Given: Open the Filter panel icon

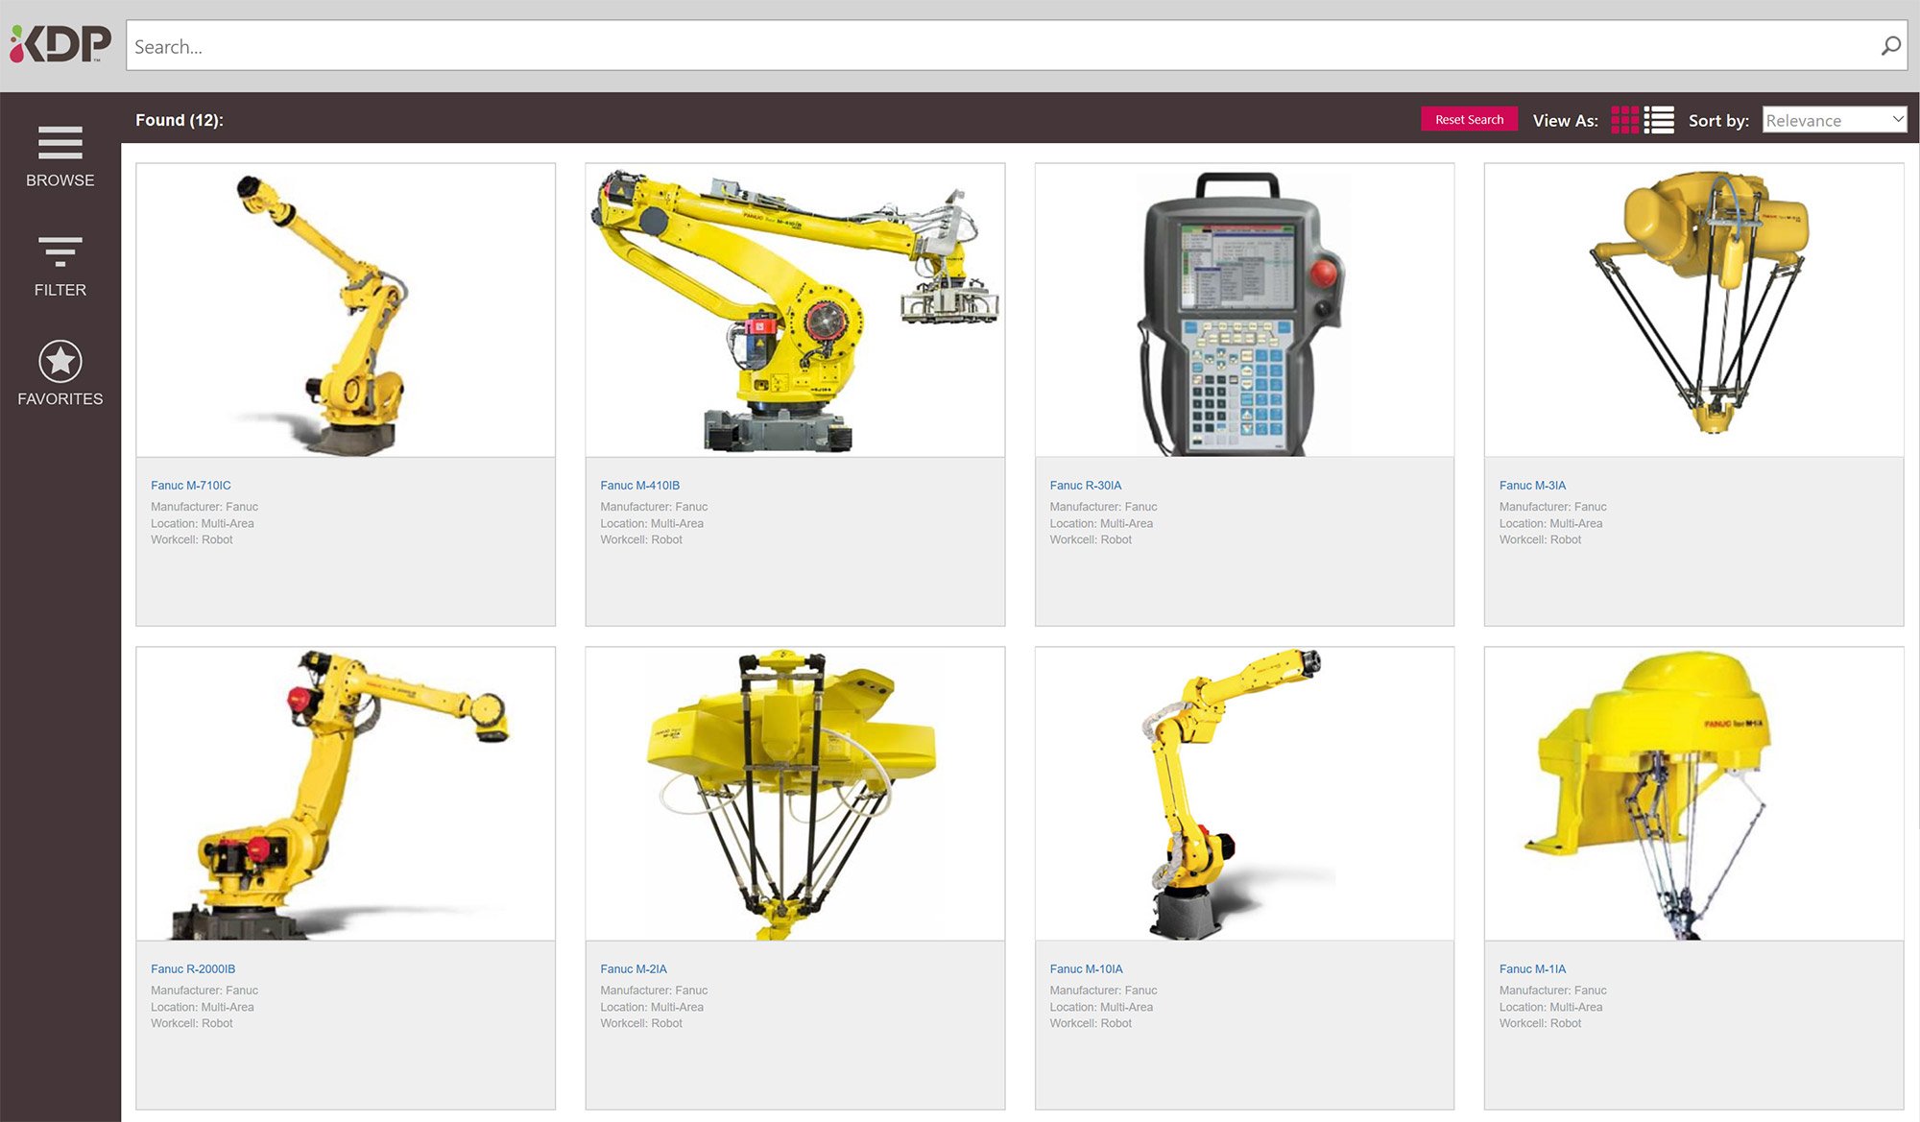Looking at the screenshot, I should tap(60, 251).
